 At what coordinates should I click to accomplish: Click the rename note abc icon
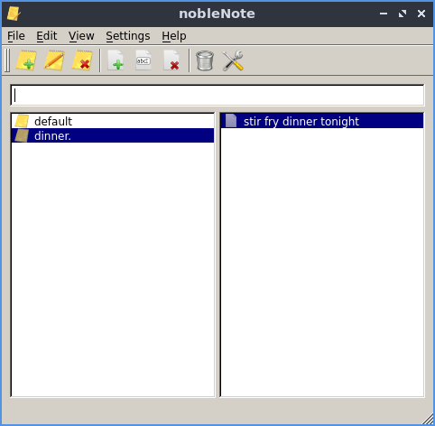pos(143,60)
